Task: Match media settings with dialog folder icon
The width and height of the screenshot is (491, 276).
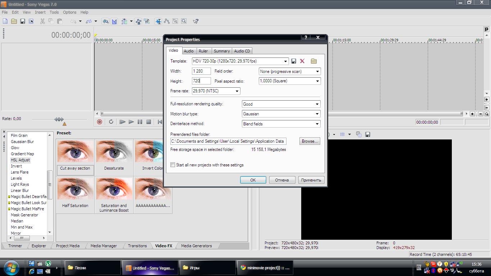Action: pos(313,61)
